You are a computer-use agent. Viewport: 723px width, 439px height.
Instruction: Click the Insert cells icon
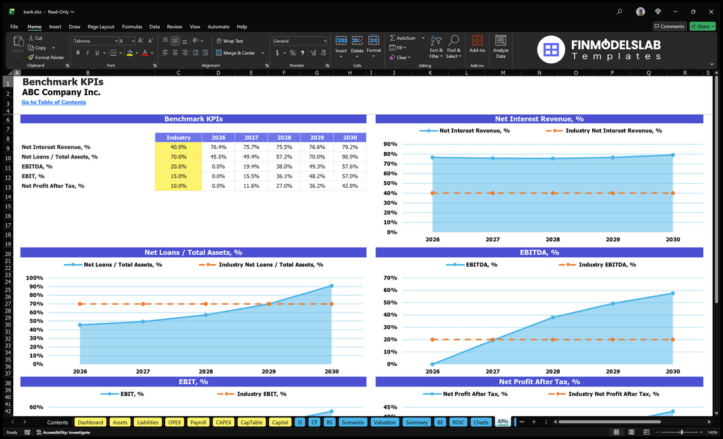tap(341, 40)
